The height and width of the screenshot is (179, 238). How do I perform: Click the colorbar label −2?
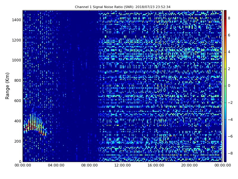(230, 103)
